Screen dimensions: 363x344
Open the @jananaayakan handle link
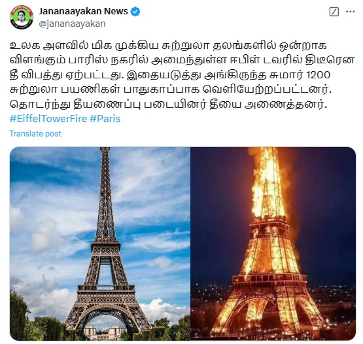coord(72,23)
